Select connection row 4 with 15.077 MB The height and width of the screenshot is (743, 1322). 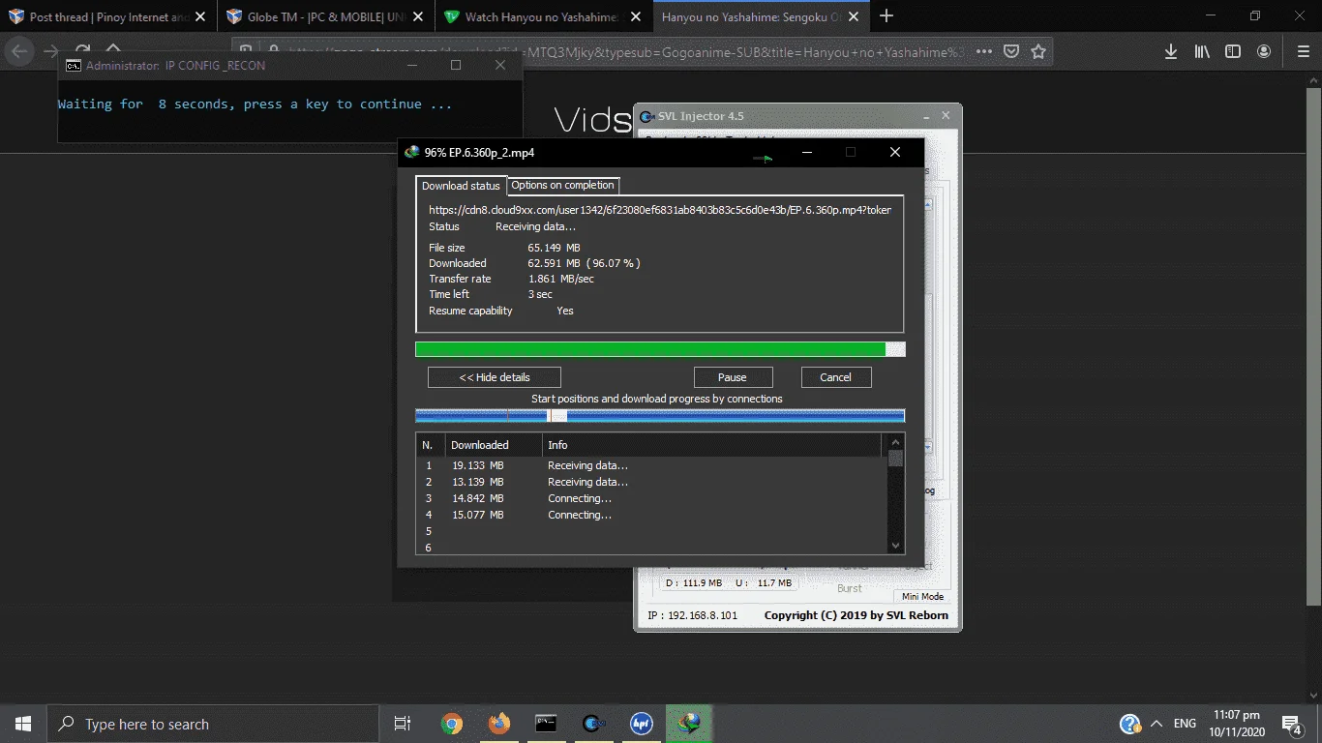click(651, 515)
